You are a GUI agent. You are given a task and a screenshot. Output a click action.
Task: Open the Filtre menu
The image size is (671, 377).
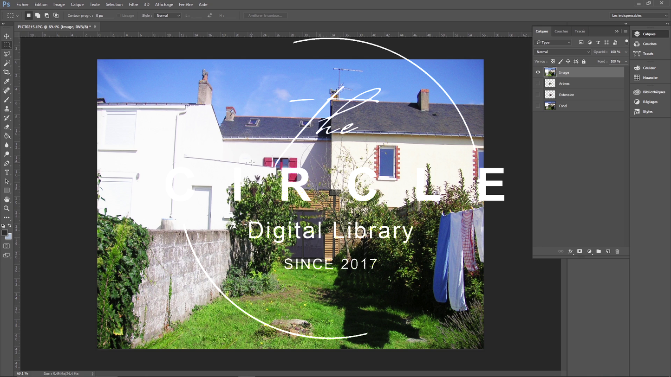point(133,5)
